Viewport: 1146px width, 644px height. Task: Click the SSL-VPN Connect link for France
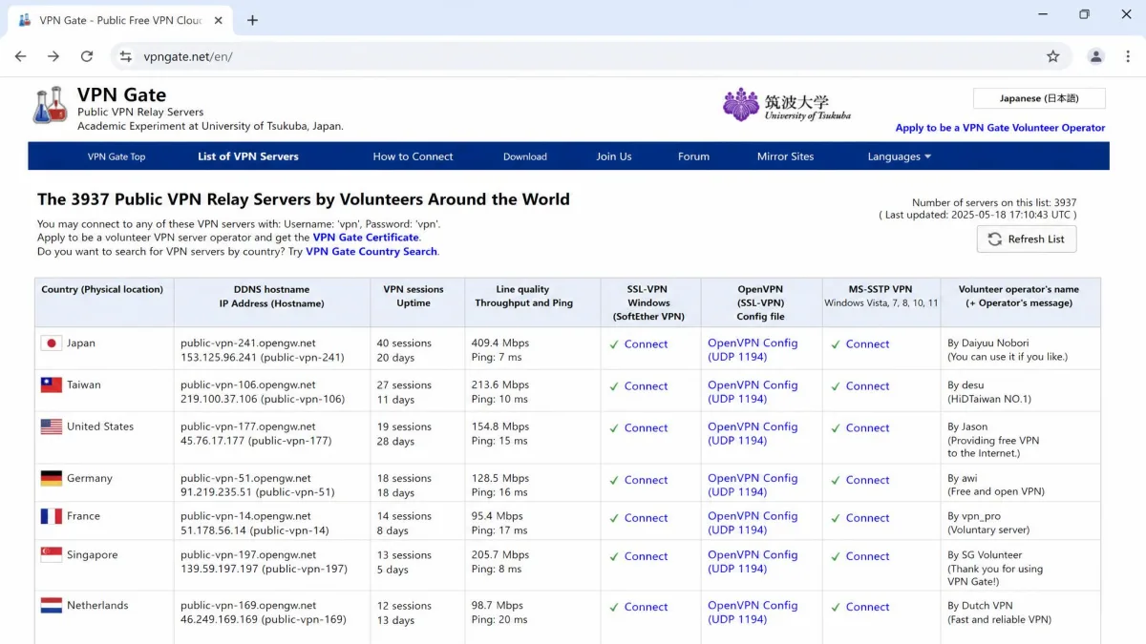(x=647, y=518)
